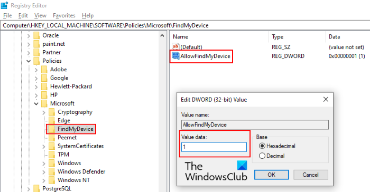Cancel the Edit DWORD dialog
Image resolution: width=370 pixels, height=192 pixels.
pos(311,175)
